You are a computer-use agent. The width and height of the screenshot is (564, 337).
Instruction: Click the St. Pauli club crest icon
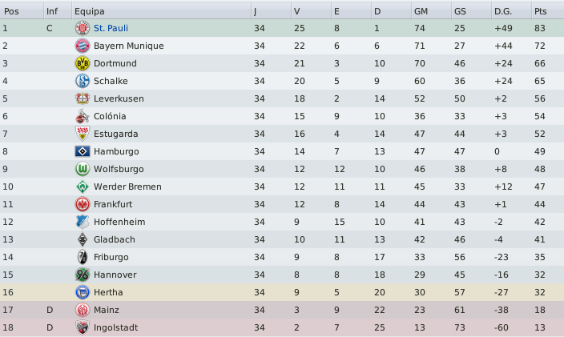[x=82, y=28]
